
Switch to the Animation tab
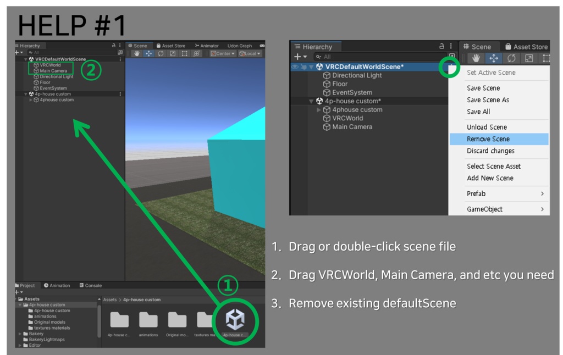57,285
